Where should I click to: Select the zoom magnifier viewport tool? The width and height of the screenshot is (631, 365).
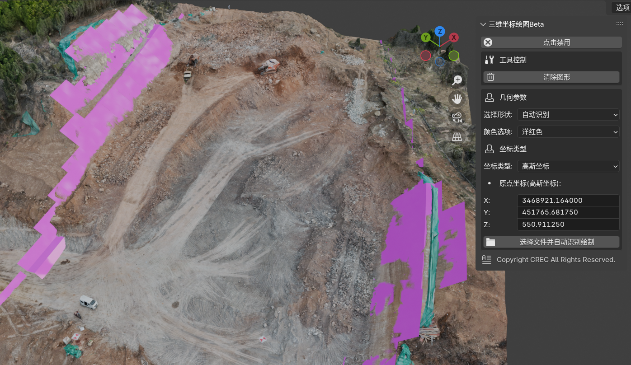tap(457, 80)
